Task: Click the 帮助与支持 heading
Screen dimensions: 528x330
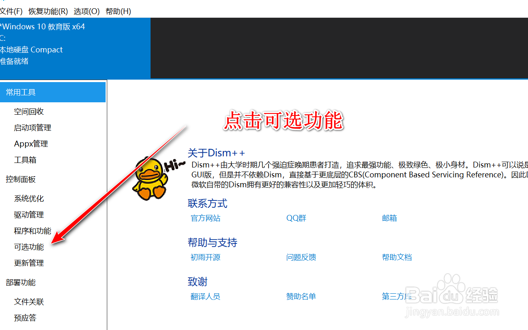Action: 212,243
